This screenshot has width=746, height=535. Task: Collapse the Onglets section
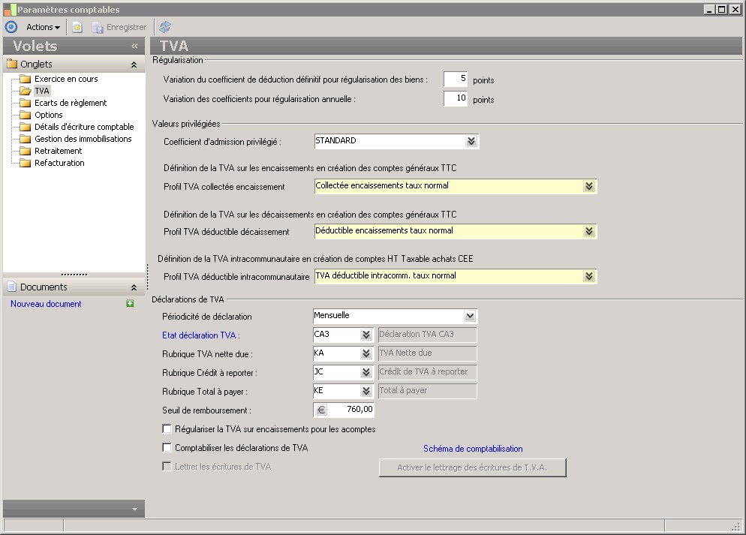[x=134, y=65]
